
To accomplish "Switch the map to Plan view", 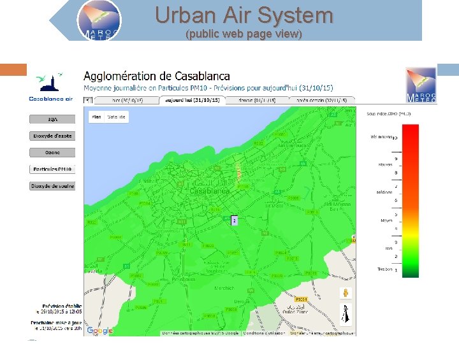I will (x=96, y=117).
